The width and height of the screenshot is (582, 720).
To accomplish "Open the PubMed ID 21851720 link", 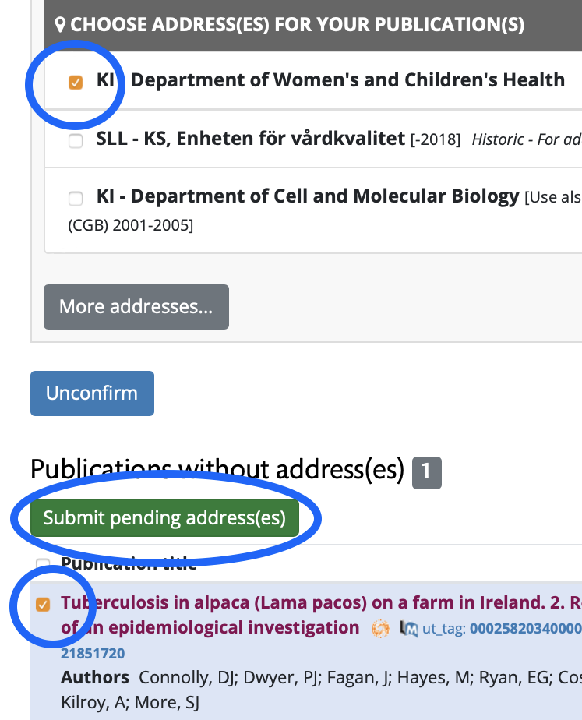I will [x=93, y=654].
